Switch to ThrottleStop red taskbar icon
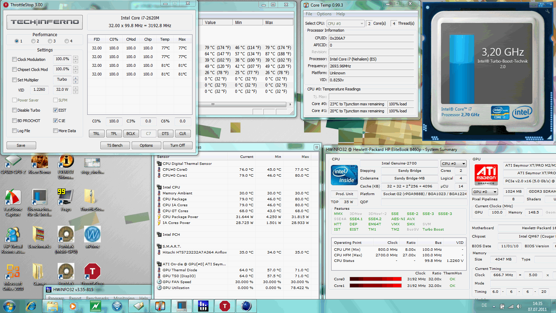556x313 pixels. [x=224, y=306]
